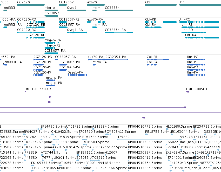Click protein mkg-p-PB
Image resolution: width=221 pixels, height=172 pixels.
50,85
